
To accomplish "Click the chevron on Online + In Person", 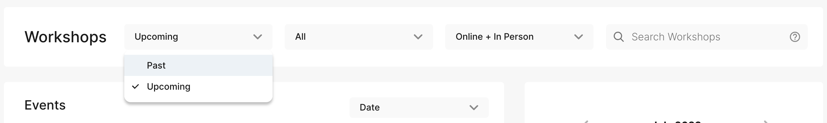I will click(x=578, y=37).
